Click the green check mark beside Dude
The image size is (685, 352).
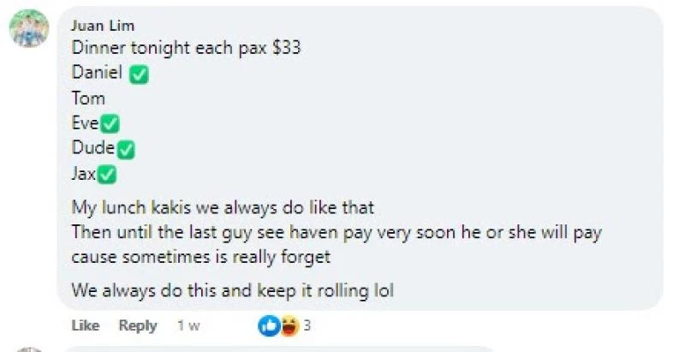[125, 150]
